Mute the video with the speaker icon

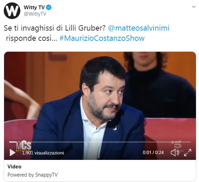(x=175, y=152)
